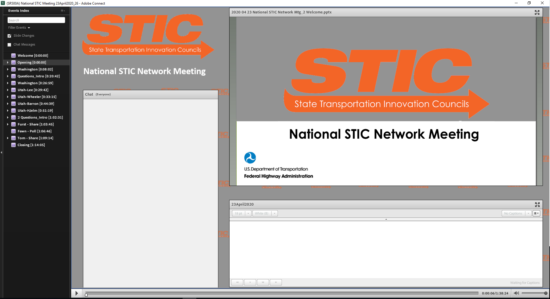Click slide icon for Utah-Wheeler [0:33:15]

[13, 97]
